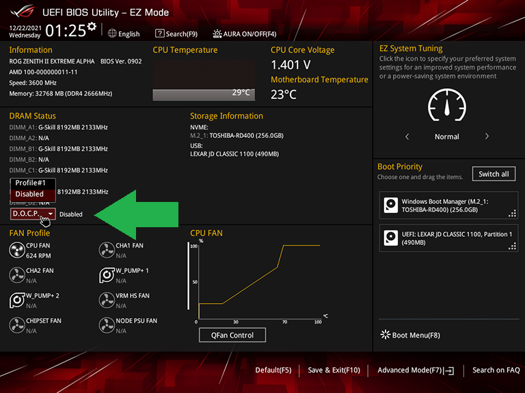This screenshot has height=393, width=525.
Task: Select the NODE PSU FAN icon
Action: [x=107, y=325]
